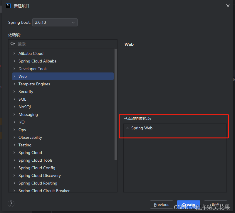
Task: Select the Ops dependency category
Action: [22, 129]
